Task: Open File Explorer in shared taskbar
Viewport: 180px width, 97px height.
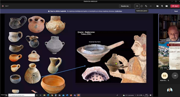Action: (44, 95)
